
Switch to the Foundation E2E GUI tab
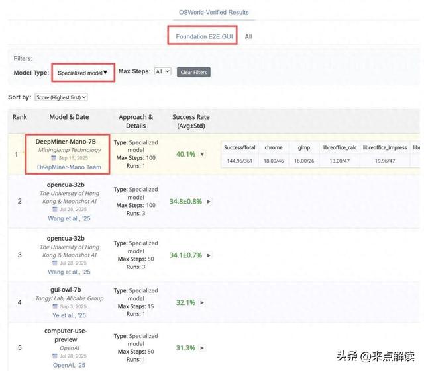point(204,36)
